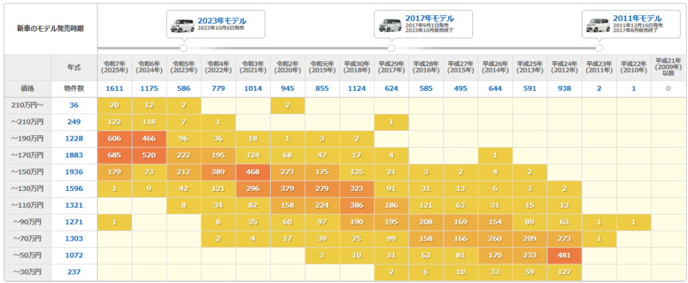This screenshot has width=688, height=283.
Task: Open the 2011年モデル title link
Action: [637, 18]
